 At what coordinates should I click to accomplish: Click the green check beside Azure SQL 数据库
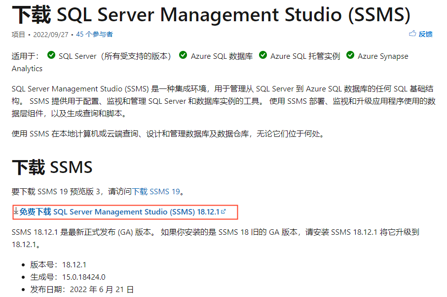tap(183, 55)
